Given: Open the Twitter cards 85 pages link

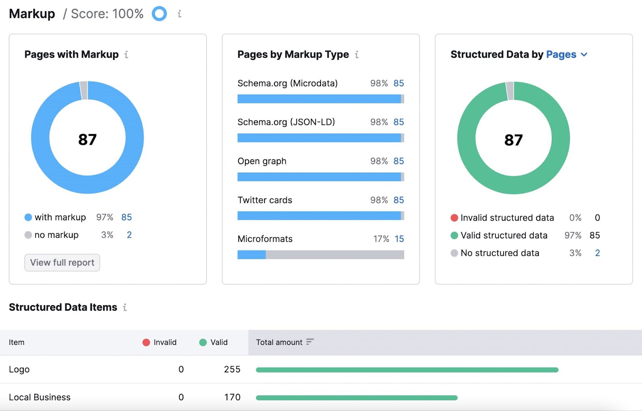Looking at the screenshot, I should click(x=398, y=200).
